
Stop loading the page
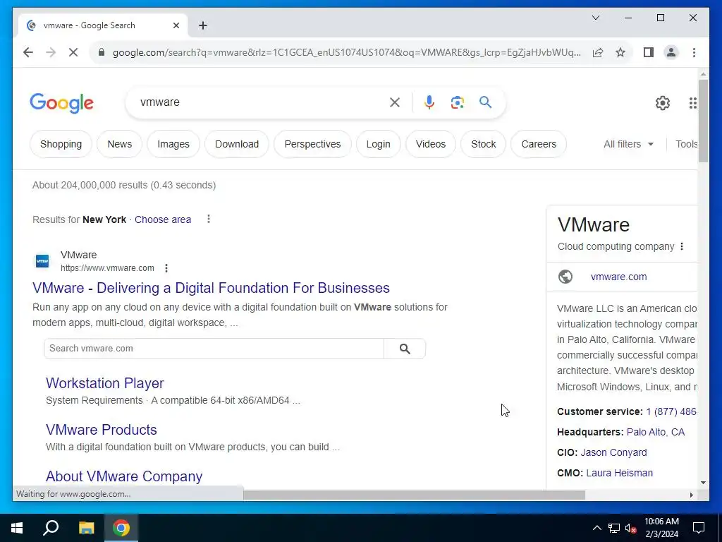73,52
